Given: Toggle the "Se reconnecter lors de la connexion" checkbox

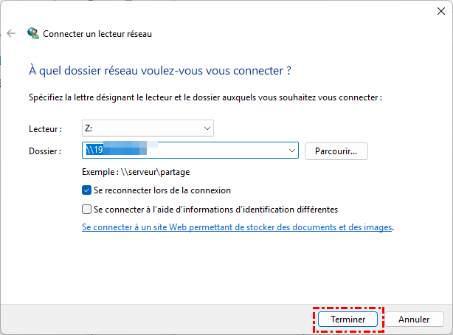Looking at the screenshot, I should point(88,190).
